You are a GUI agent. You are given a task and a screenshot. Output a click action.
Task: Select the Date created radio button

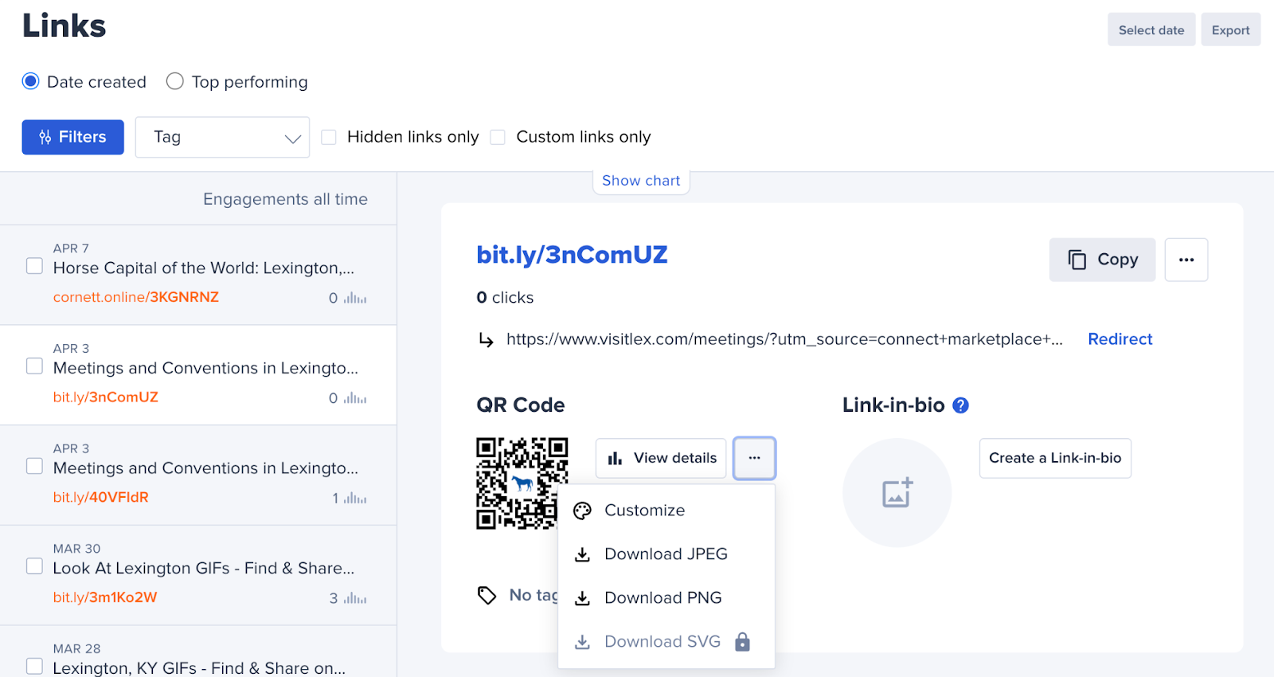point(31,81)
